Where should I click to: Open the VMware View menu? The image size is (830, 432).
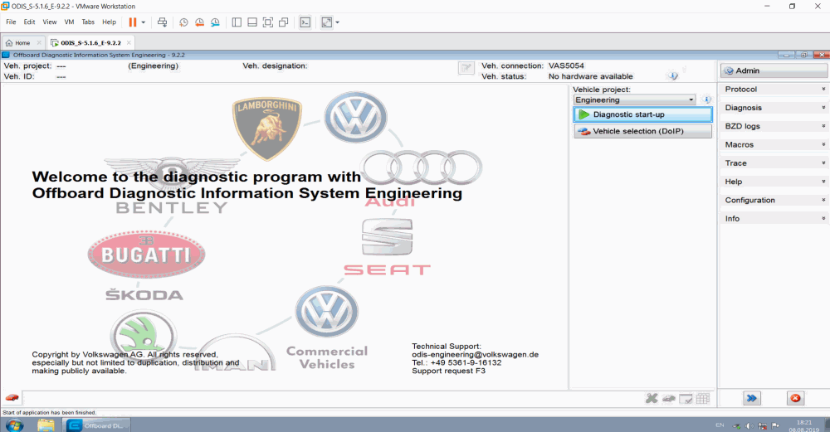tap(50, 22)
